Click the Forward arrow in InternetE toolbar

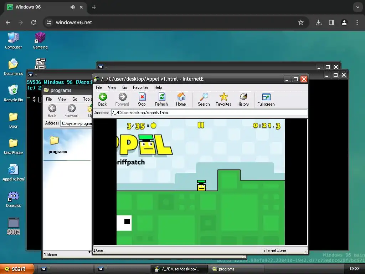tap(122, 99)
